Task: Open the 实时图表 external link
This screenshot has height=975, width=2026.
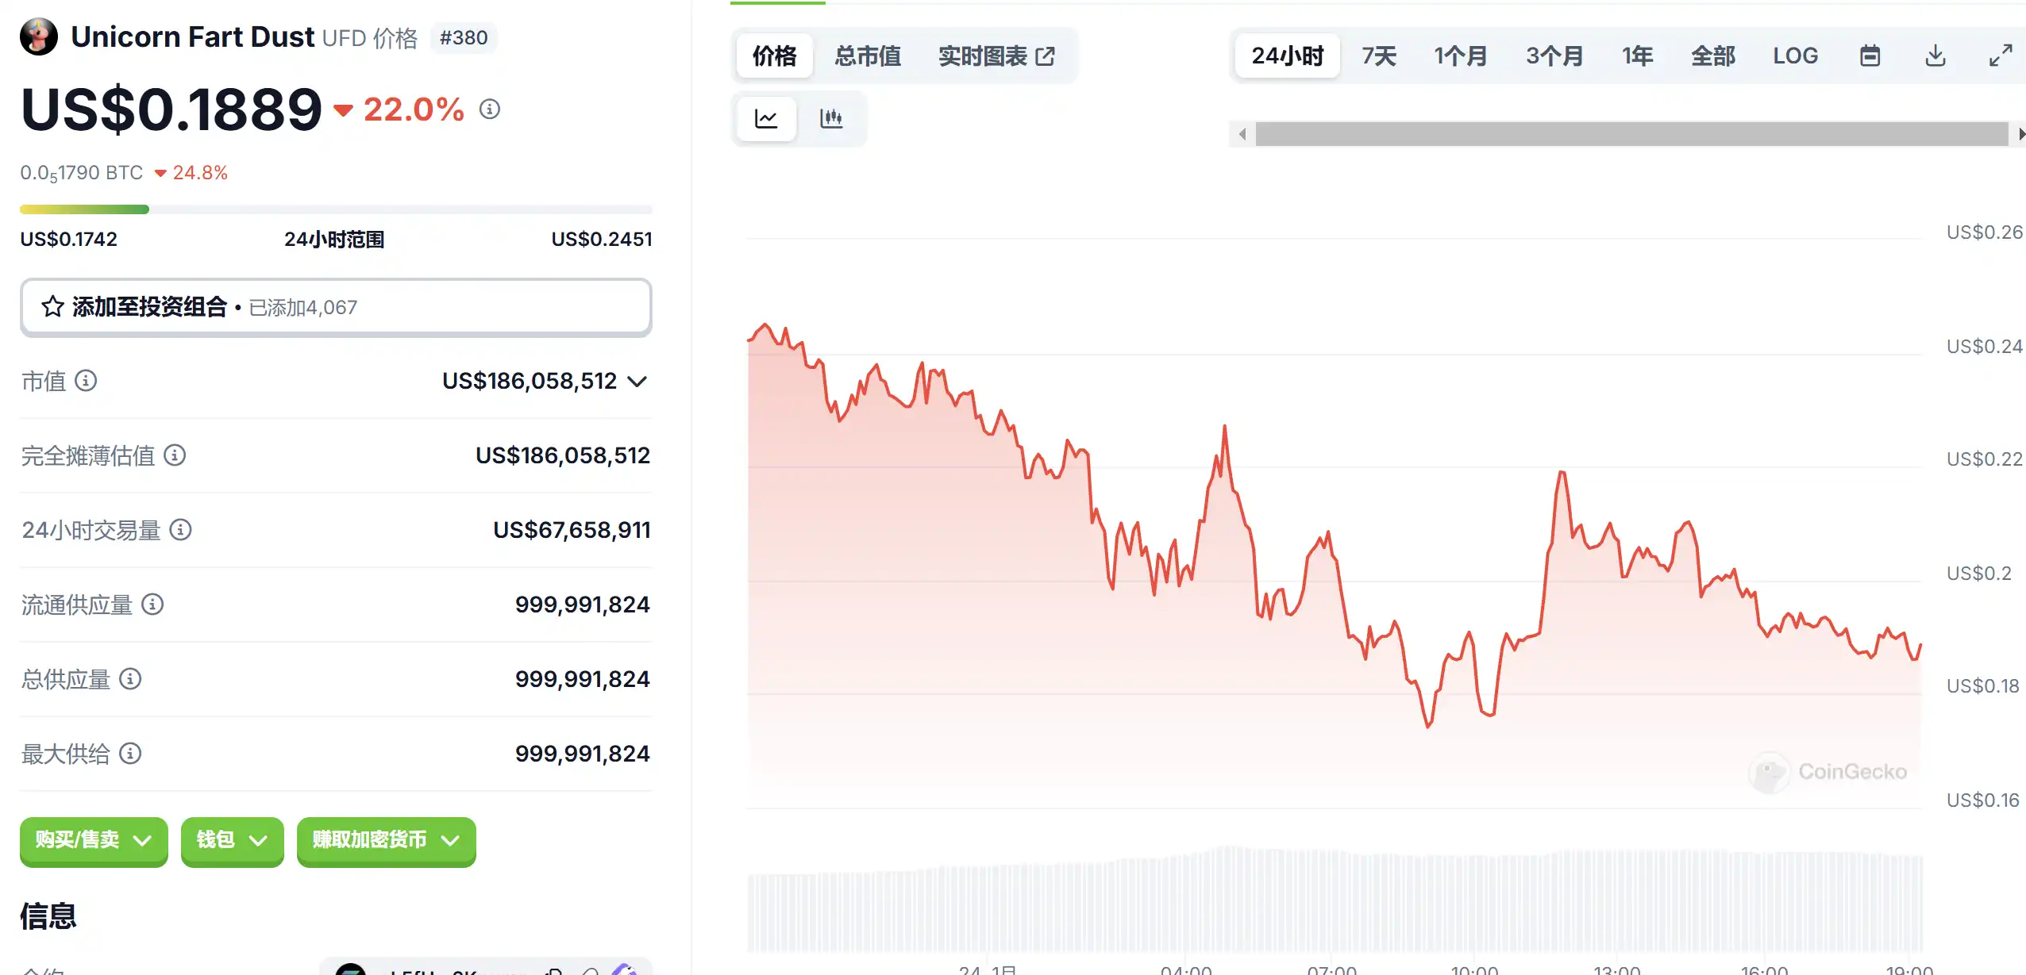Action: [996, 56]
